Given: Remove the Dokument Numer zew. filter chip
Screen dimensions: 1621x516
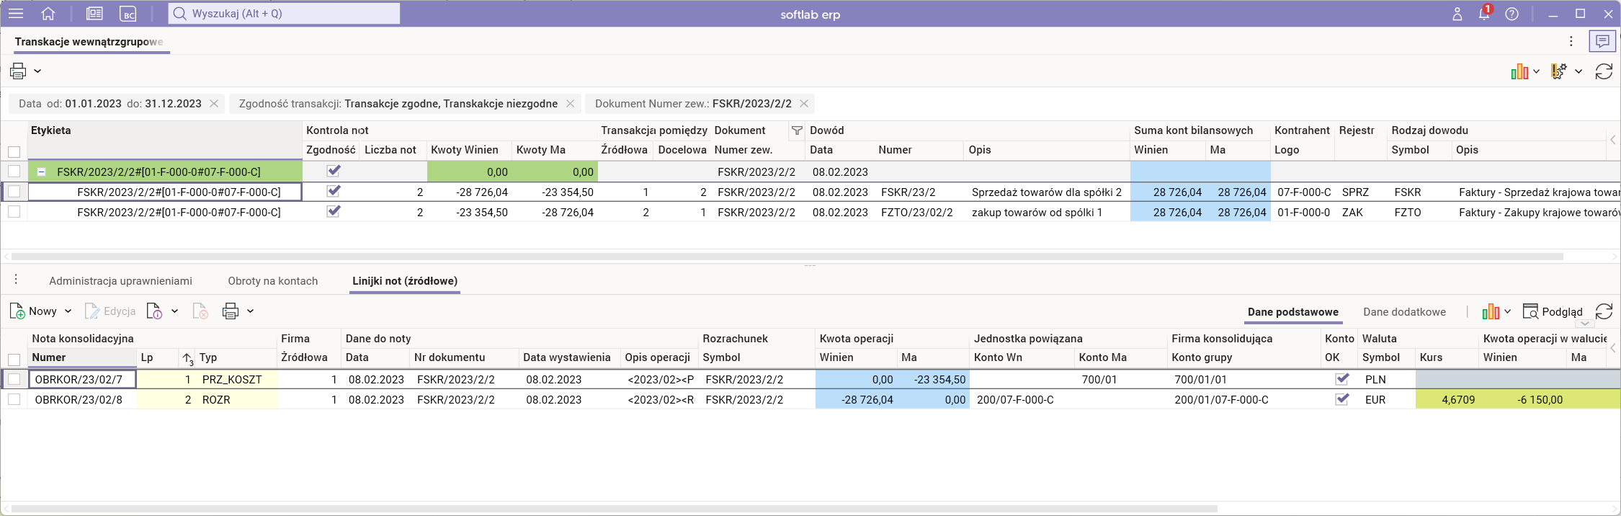Looking at the screenshot, I should pos(804,104).
